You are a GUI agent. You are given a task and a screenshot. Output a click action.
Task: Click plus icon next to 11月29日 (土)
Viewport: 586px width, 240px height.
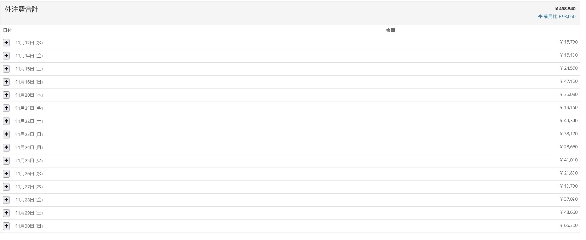click(6, 213)
